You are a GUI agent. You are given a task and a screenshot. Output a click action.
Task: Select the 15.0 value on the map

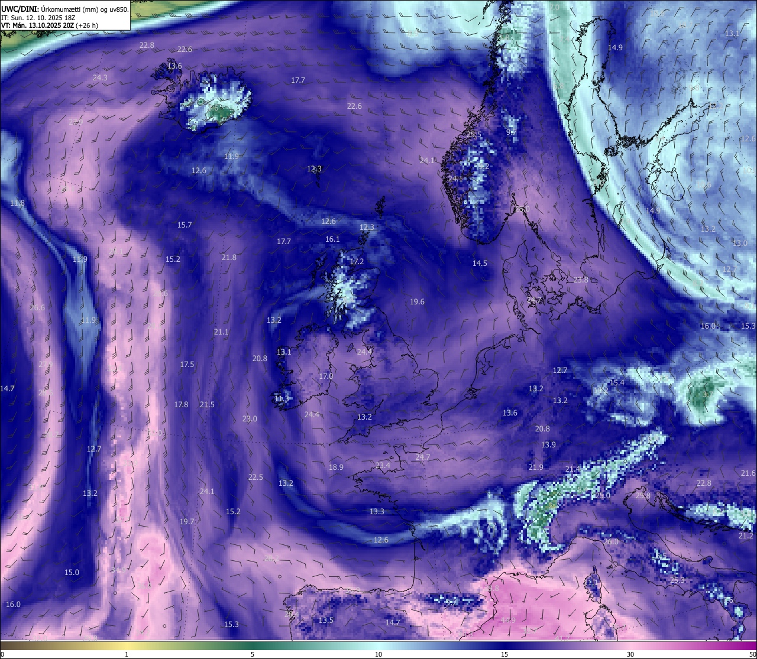tap(72, 572)
